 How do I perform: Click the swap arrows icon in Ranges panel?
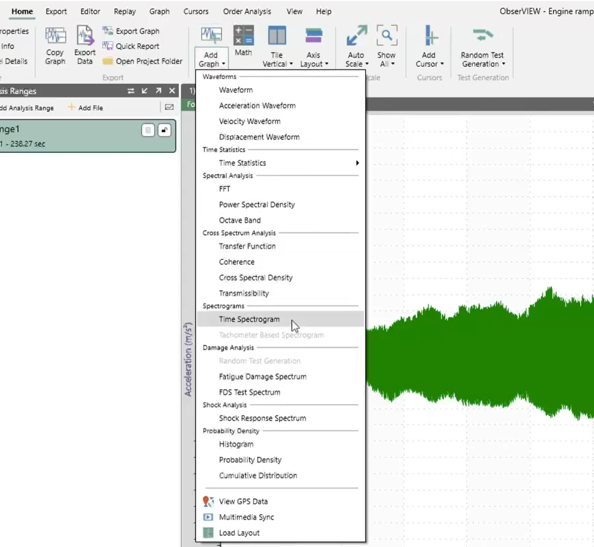coord(131,91)
